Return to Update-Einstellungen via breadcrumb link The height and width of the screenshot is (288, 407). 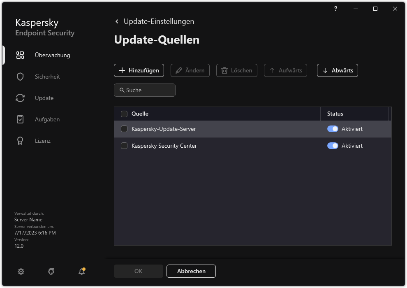pyautogui.click(x=159, y=21)
